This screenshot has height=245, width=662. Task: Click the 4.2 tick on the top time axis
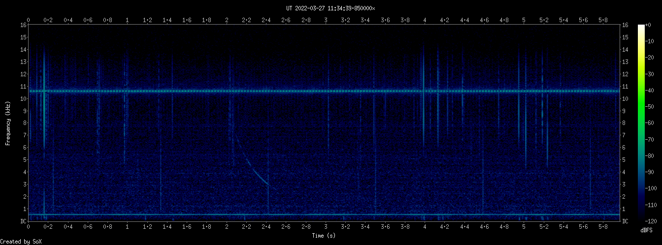pyautogui.click(x=445, y=20)
